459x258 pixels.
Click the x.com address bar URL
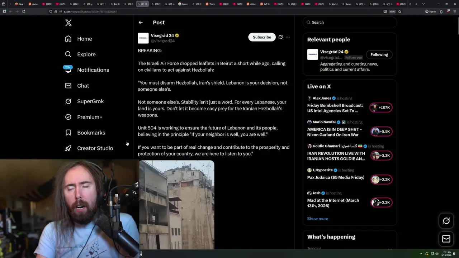(90, 11)
